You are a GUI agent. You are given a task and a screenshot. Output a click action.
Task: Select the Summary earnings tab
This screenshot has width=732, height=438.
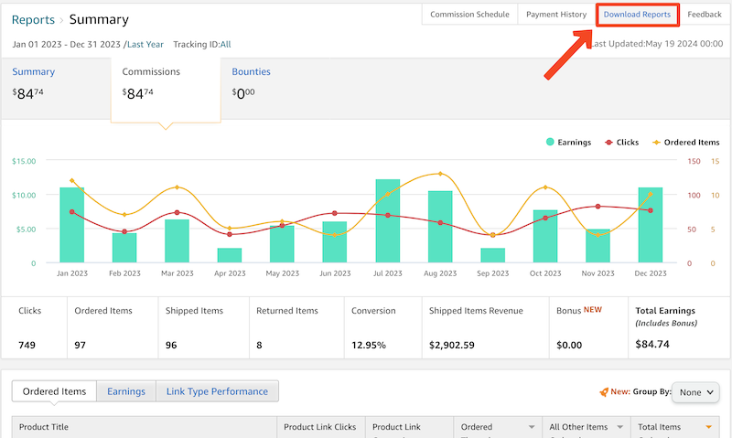(33, 72)
